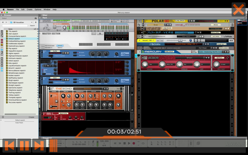Go up one folder level in Browser
The height and width of the screenshot is (155, 248).
click(36, 22)
